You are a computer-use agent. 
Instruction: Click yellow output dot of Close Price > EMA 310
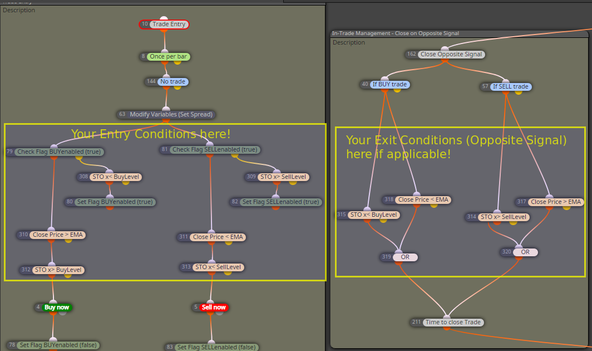(68, 240)
